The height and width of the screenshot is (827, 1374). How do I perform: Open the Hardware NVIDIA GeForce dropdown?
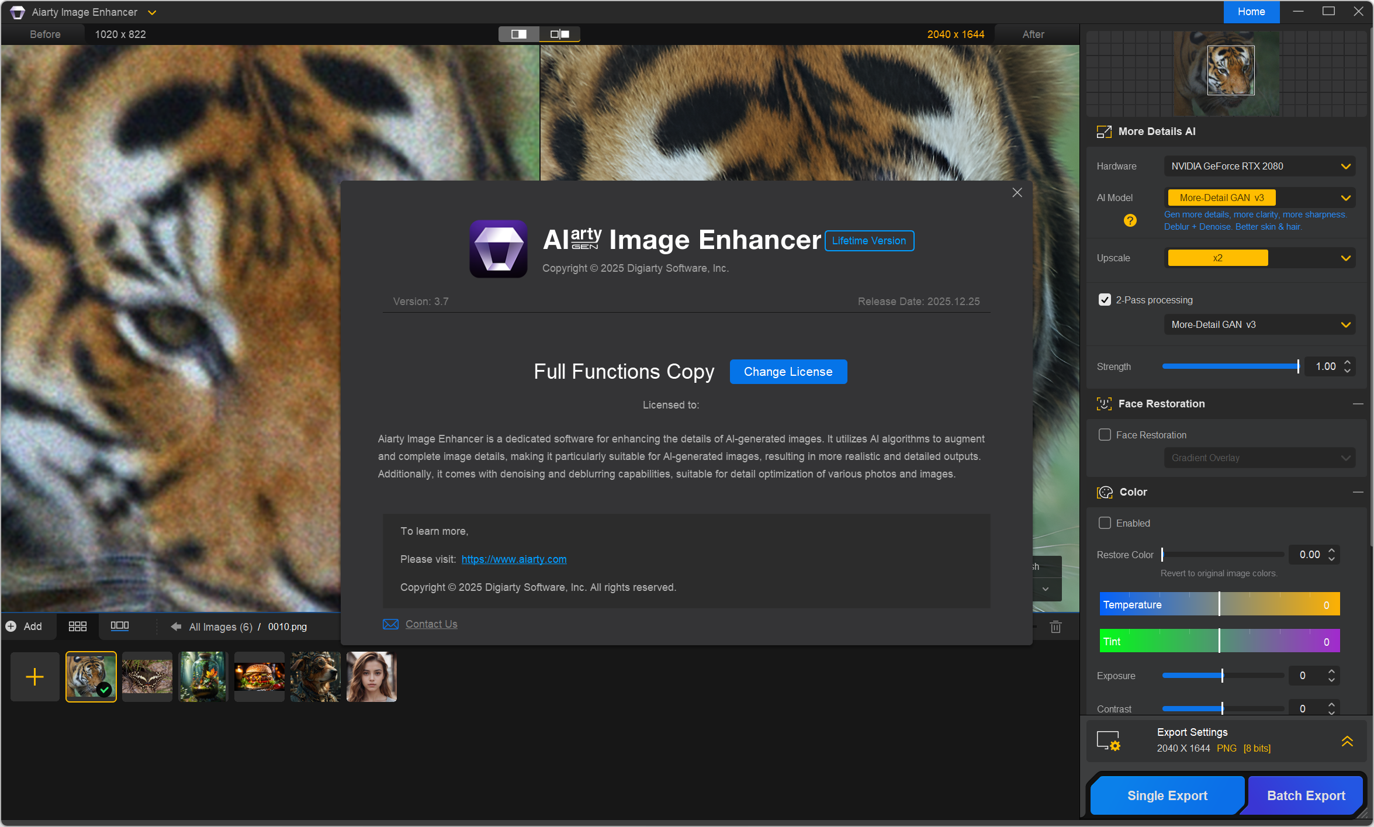1259,166
